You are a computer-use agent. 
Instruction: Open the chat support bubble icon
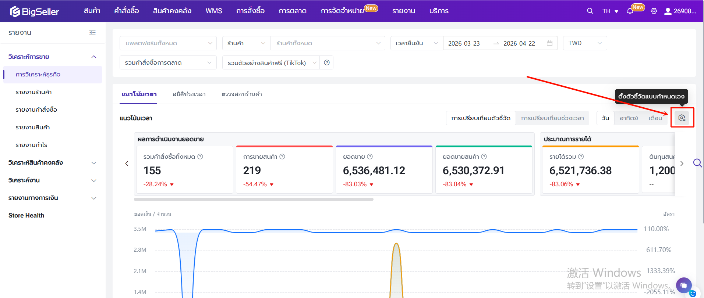coord(683,285)
